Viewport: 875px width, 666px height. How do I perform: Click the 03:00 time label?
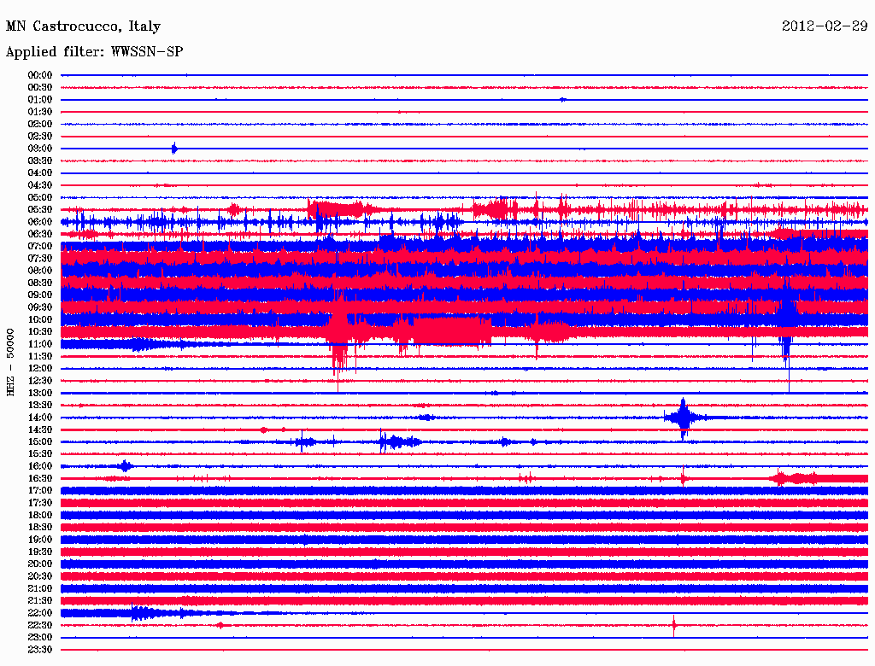point(40,149)
